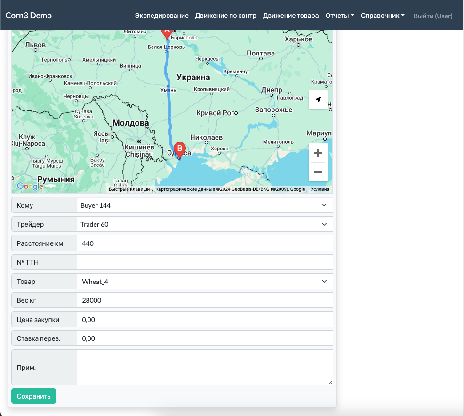
Task: Click the Google logo on map
Action: (30, 187)
